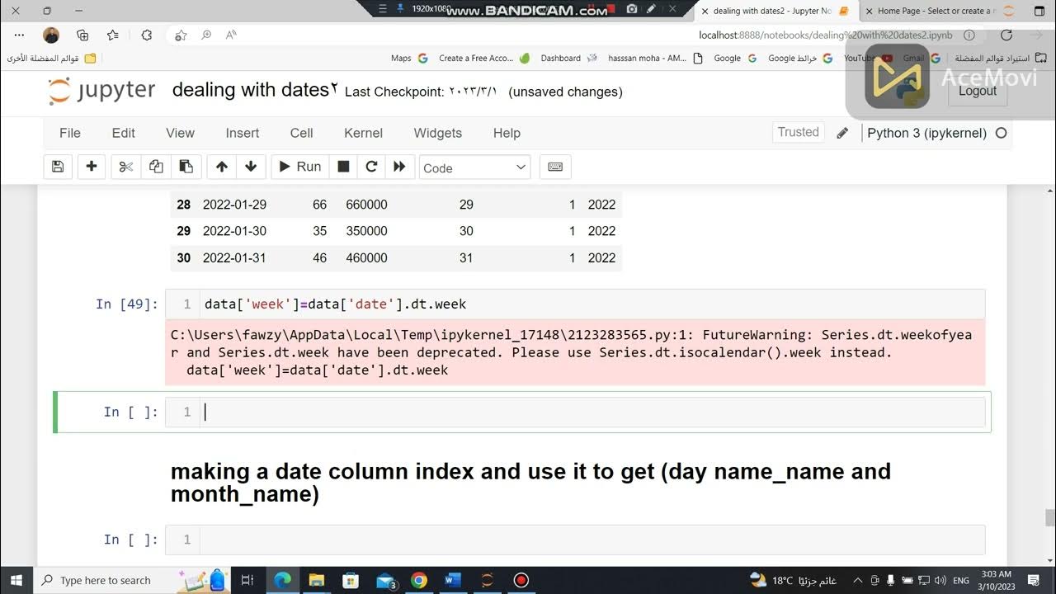The height and width of the screenshot is (594, 1056).
Task: Show hidden system tray icons chevron
Action: [x=857, y=580]
